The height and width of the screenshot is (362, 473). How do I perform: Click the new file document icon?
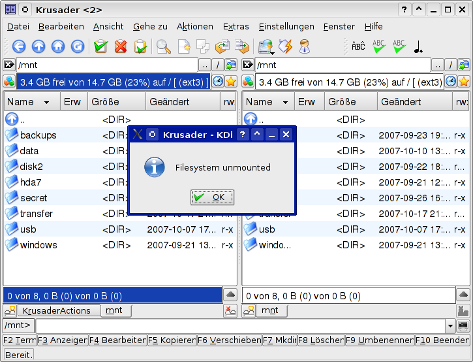click(184, 46)
